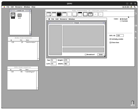The width and height of the screenshot is (139, 110).
Task: Select the DLOG resource icon in csend.rsrc
Action: [x=19, y=16]
